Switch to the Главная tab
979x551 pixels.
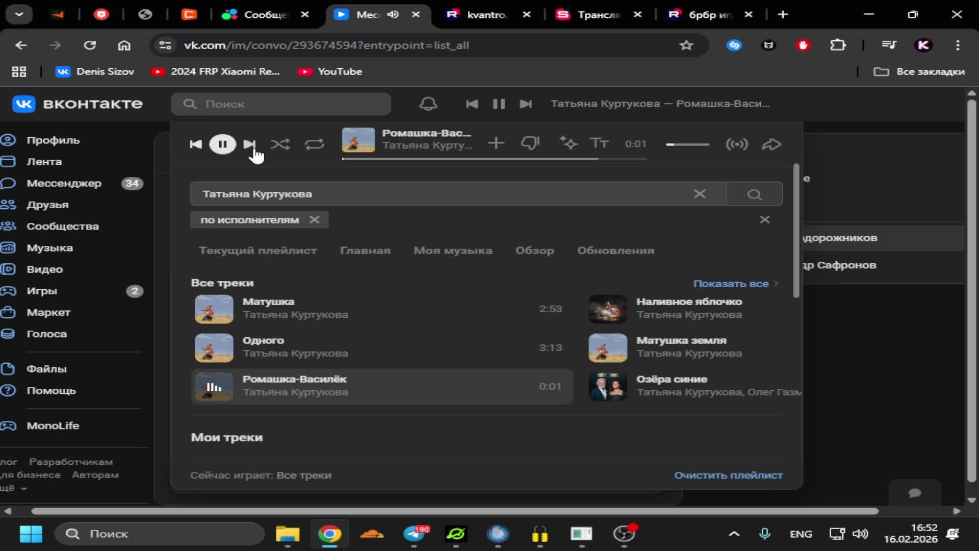pos(365,251)
